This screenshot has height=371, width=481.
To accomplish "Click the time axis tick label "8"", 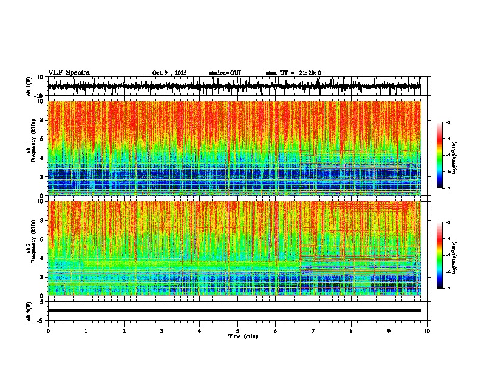I will (351, 331).
